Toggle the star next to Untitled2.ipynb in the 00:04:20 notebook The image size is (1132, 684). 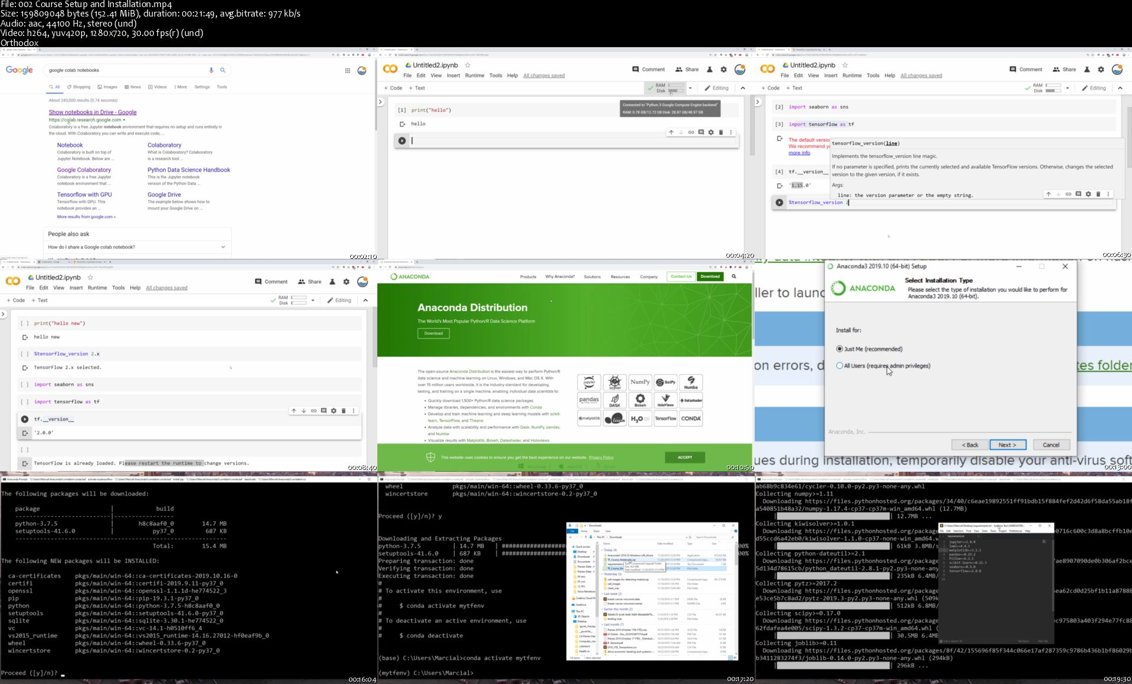[x=468, y=65]
